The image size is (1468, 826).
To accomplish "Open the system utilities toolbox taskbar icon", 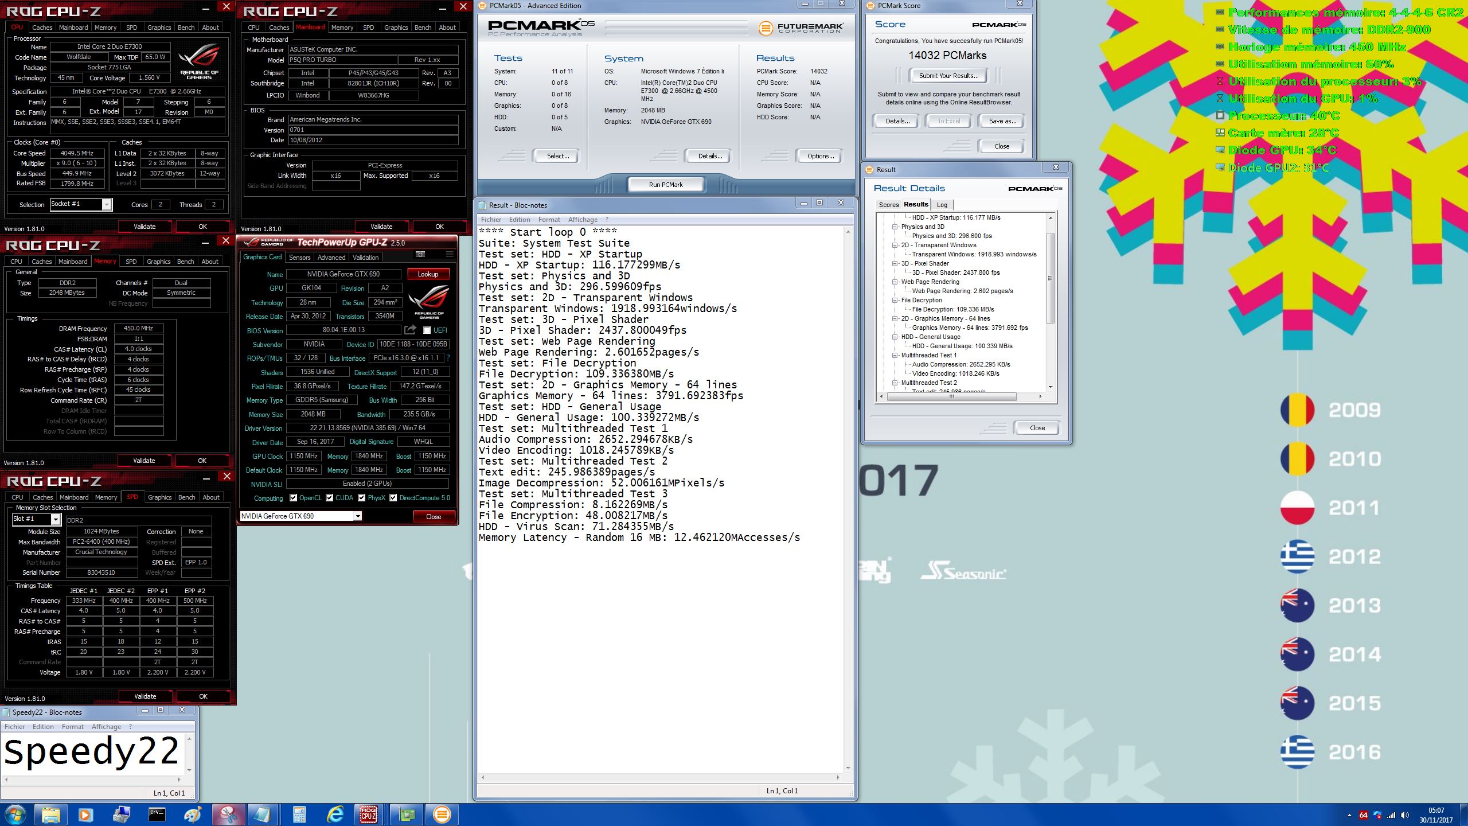I will 121,815.
